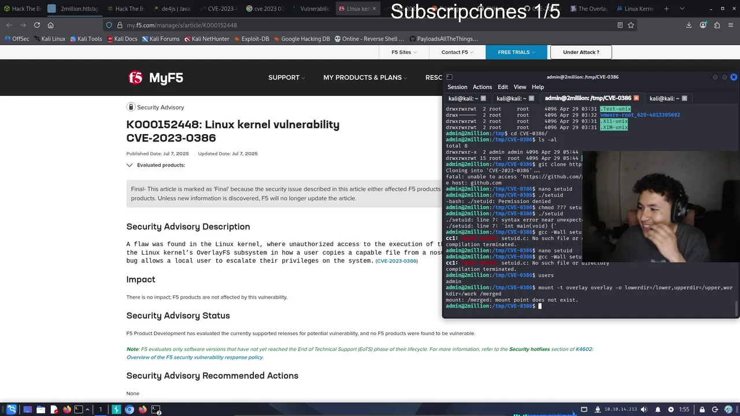Launch Firefox from the taskbar quick launcher
Image resolution: width=740 pixels, height=416 pixels.
click(66, 410)
